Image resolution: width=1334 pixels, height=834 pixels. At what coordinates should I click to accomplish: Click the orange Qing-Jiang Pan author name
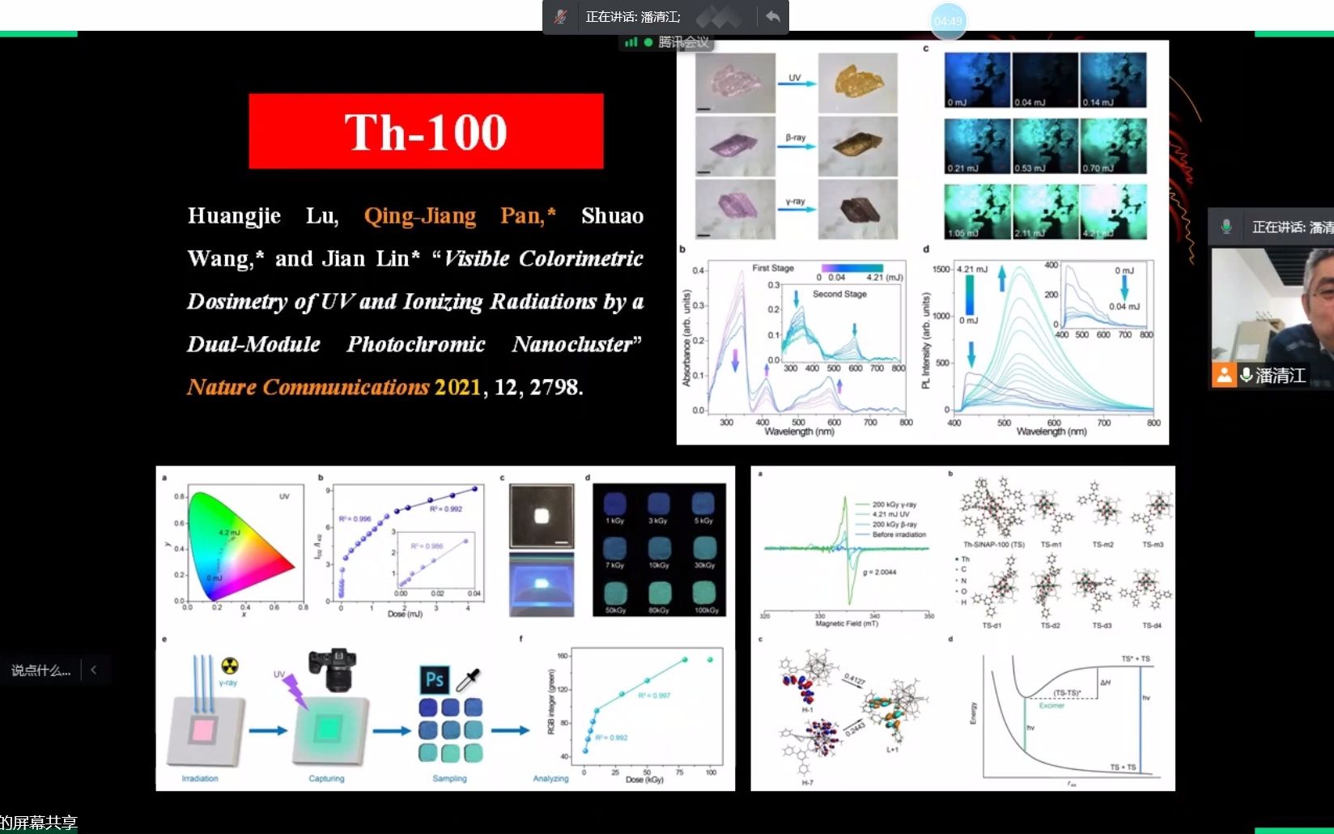click(x=459, y=215)
